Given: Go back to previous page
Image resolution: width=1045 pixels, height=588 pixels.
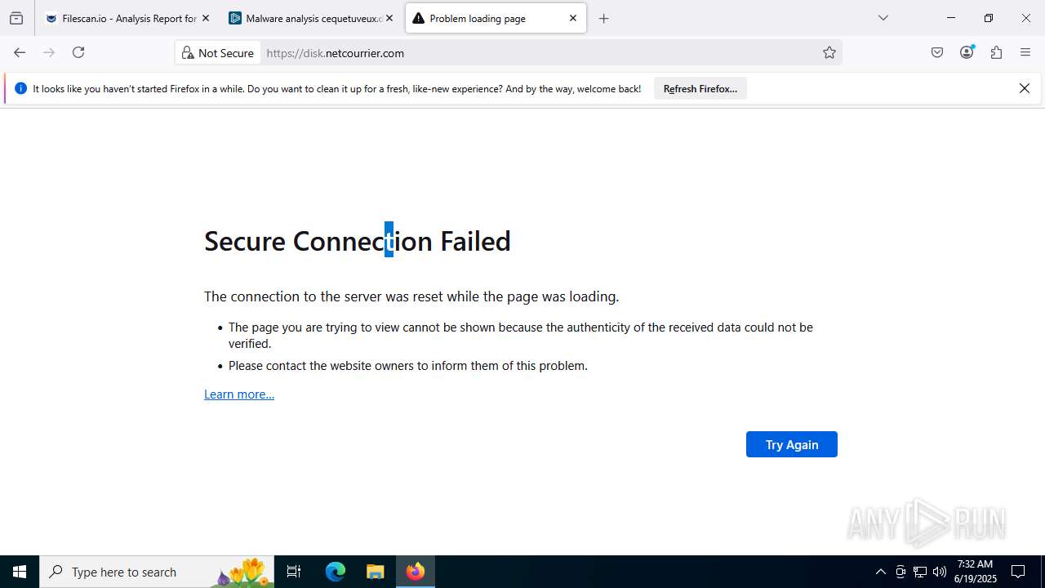Looking at the screenshot, I should pos(20,52).
